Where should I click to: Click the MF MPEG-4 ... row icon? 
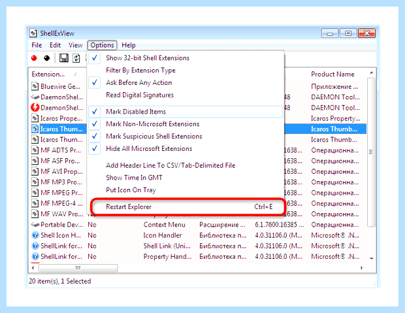coord(35,203)
